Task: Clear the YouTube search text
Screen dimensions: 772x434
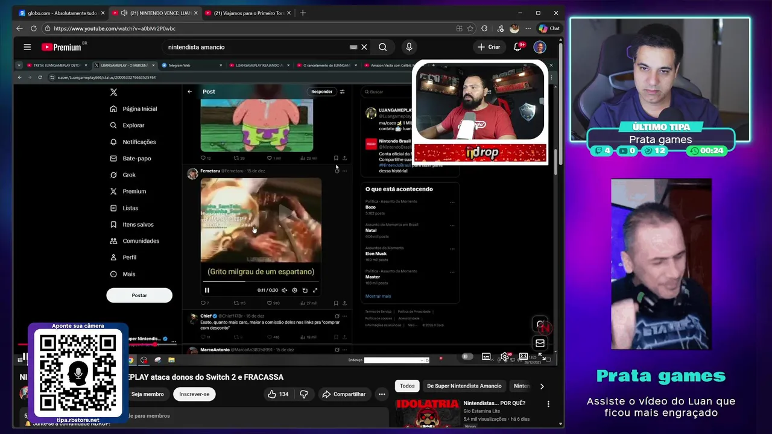Action: [364, 47]
